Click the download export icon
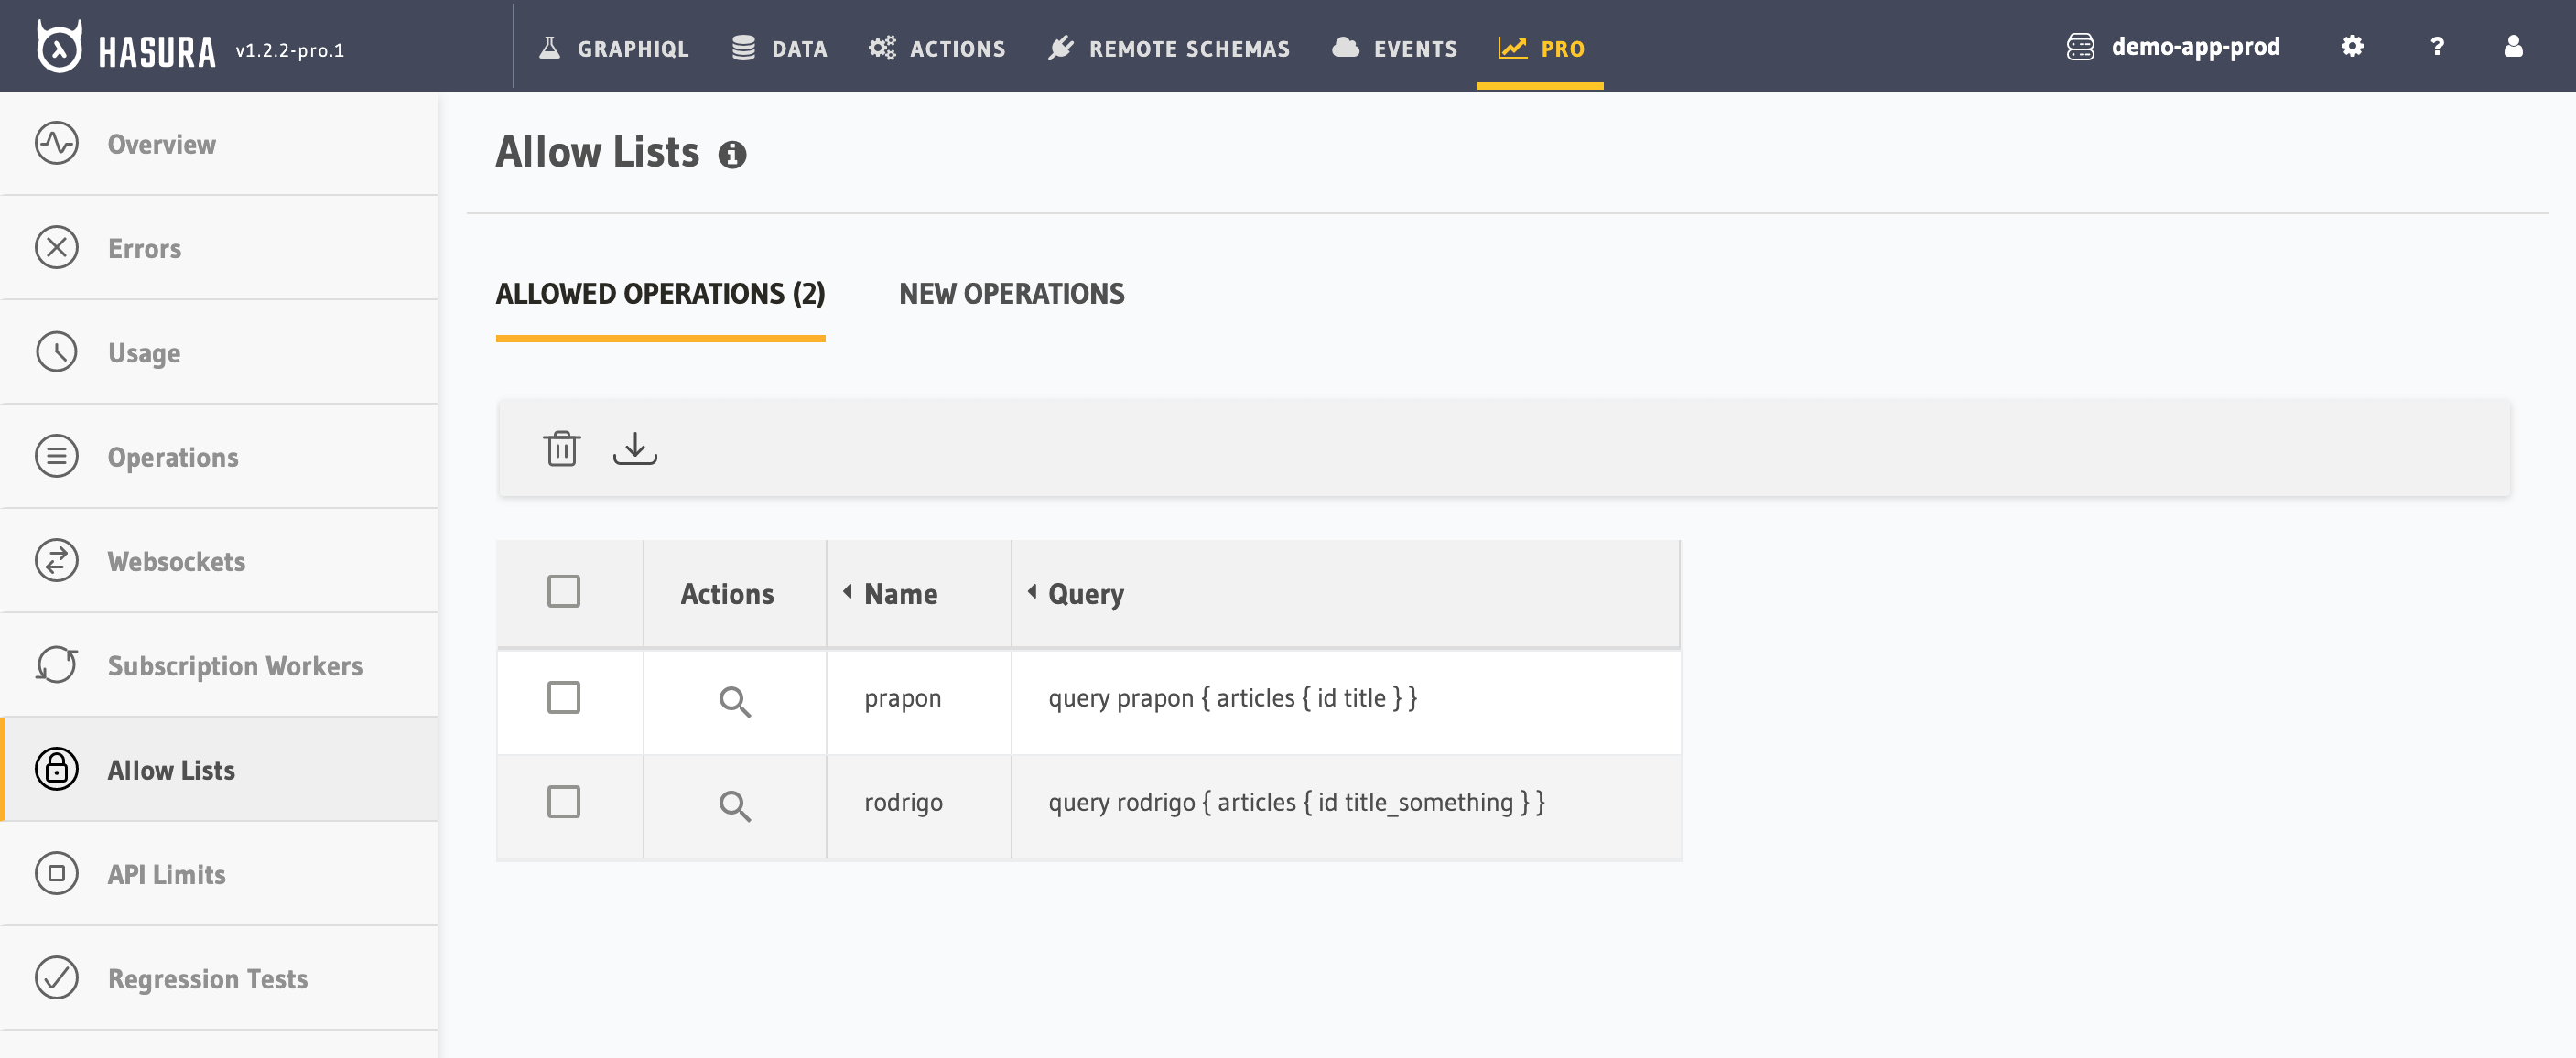The height and width of the screenshot is (1058, 2576). [x=634, y=448]
